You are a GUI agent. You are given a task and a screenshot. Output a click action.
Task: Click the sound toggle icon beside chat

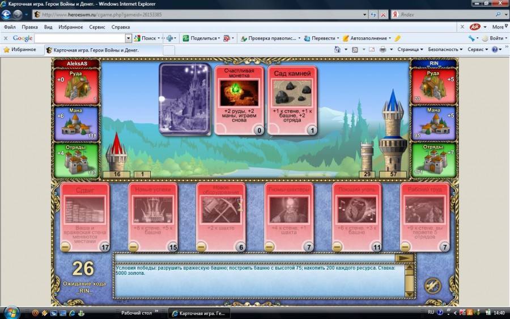432,285
